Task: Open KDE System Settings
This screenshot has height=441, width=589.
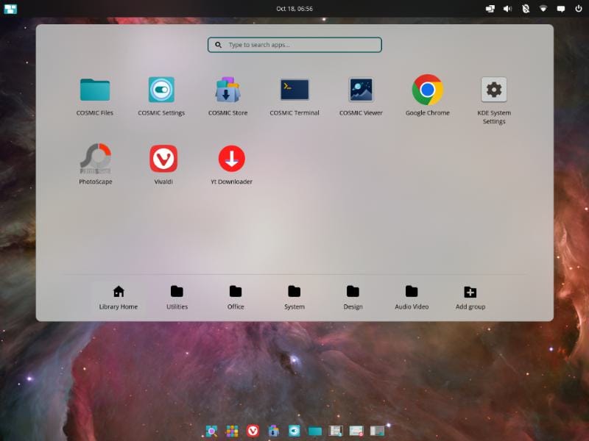Action: coord(494,101)
